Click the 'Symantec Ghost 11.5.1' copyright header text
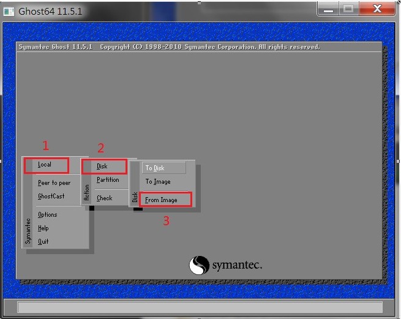 [170, 47]
